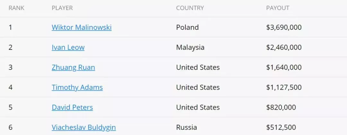Click the Poland country cell
This screenshot has height=135, width=347.
point(187,27)
